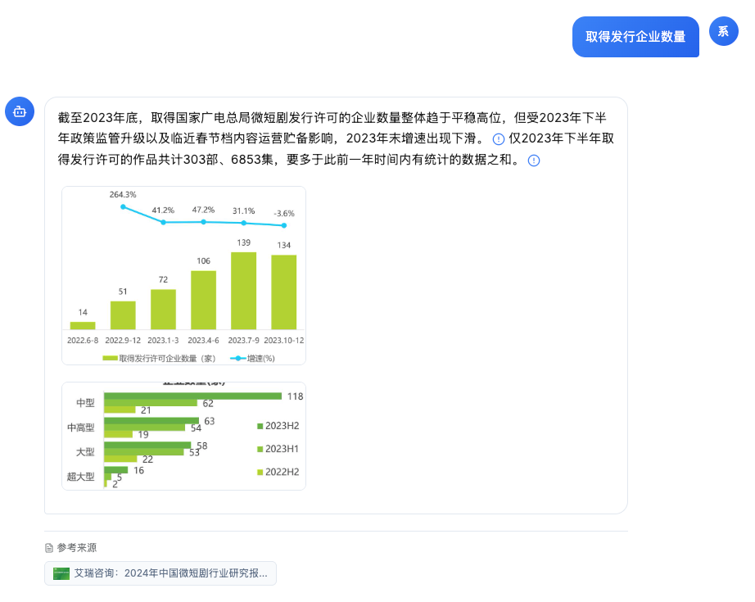Click the document icon beside 参考来源

point(49,548)
